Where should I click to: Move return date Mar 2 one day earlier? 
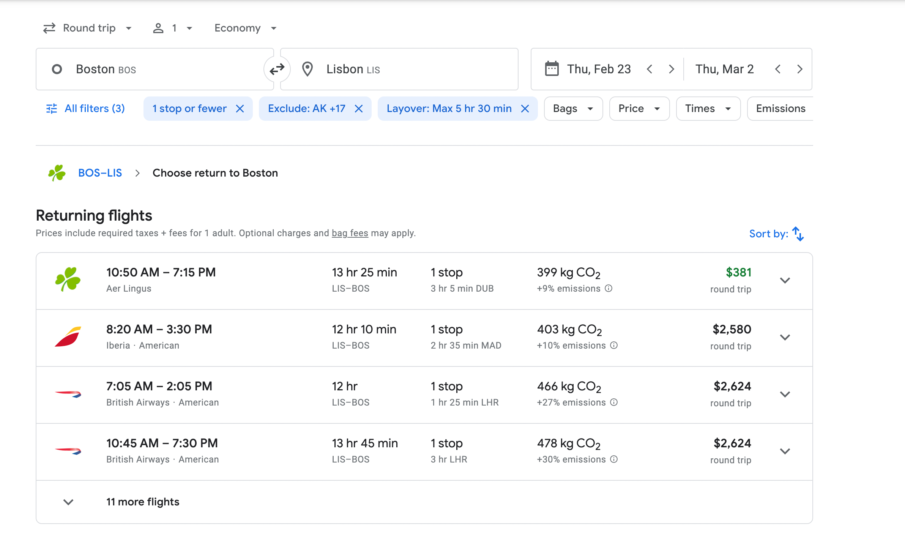pos(778,69)
